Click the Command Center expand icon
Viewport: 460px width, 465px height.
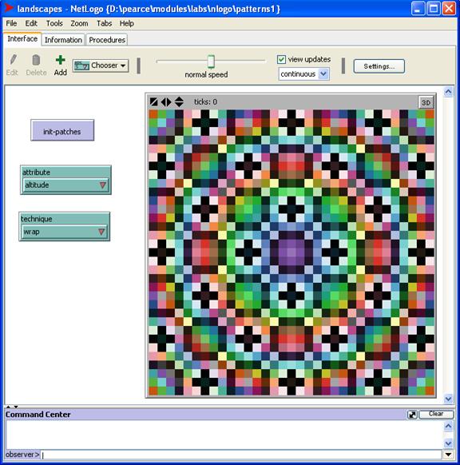pos(412,415)
